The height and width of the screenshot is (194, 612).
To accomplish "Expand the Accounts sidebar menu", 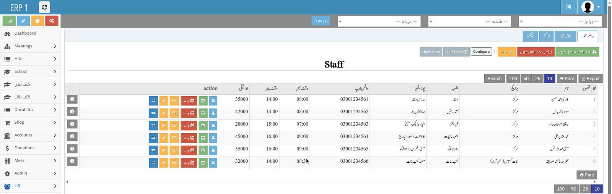I will tap(30, 135).
